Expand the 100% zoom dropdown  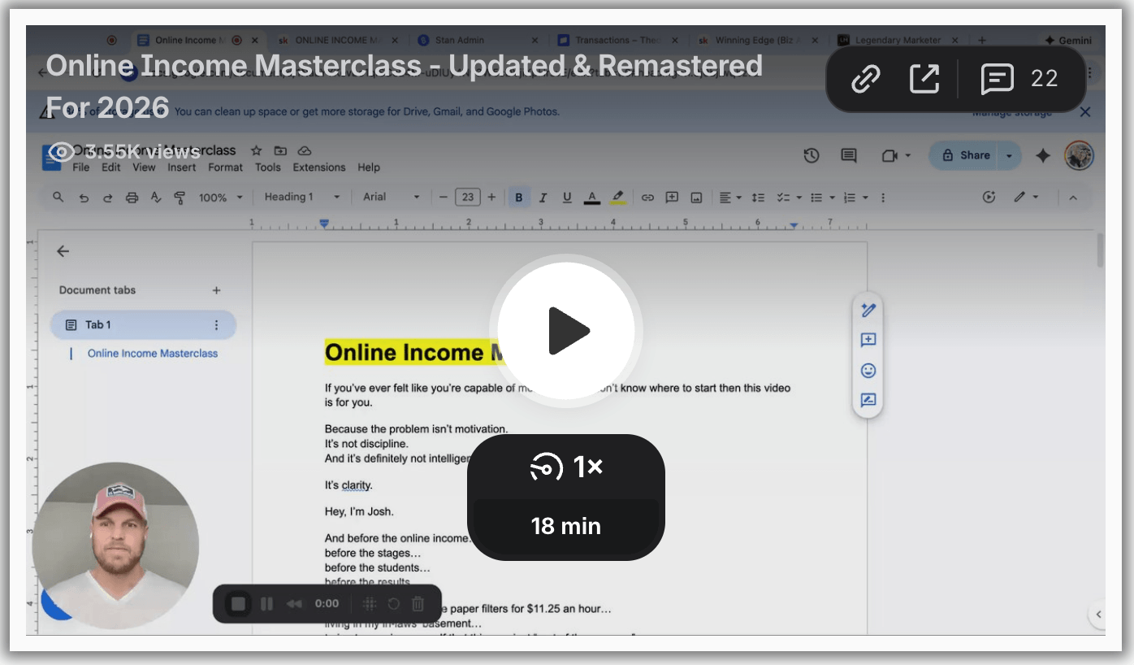point(221,198)
